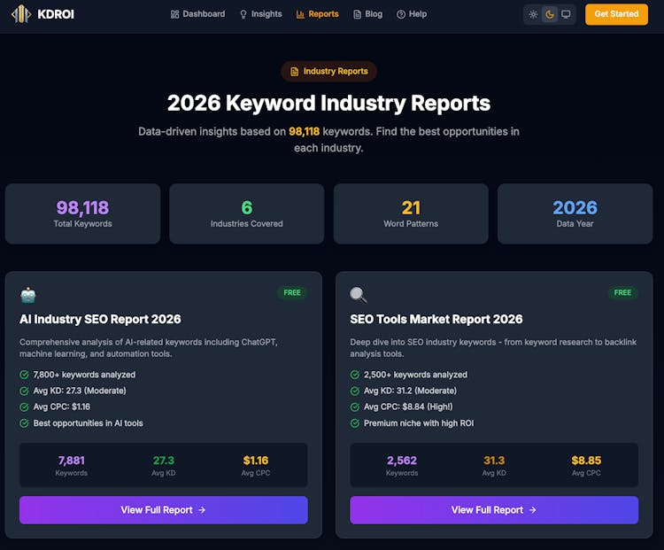Click the magnifying glass SEO Tools icon

pyautogui.click(x=359, y=295)
